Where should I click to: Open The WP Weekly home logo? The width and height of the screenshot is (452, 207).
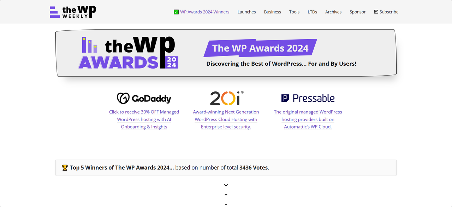(x=73, y=12)
